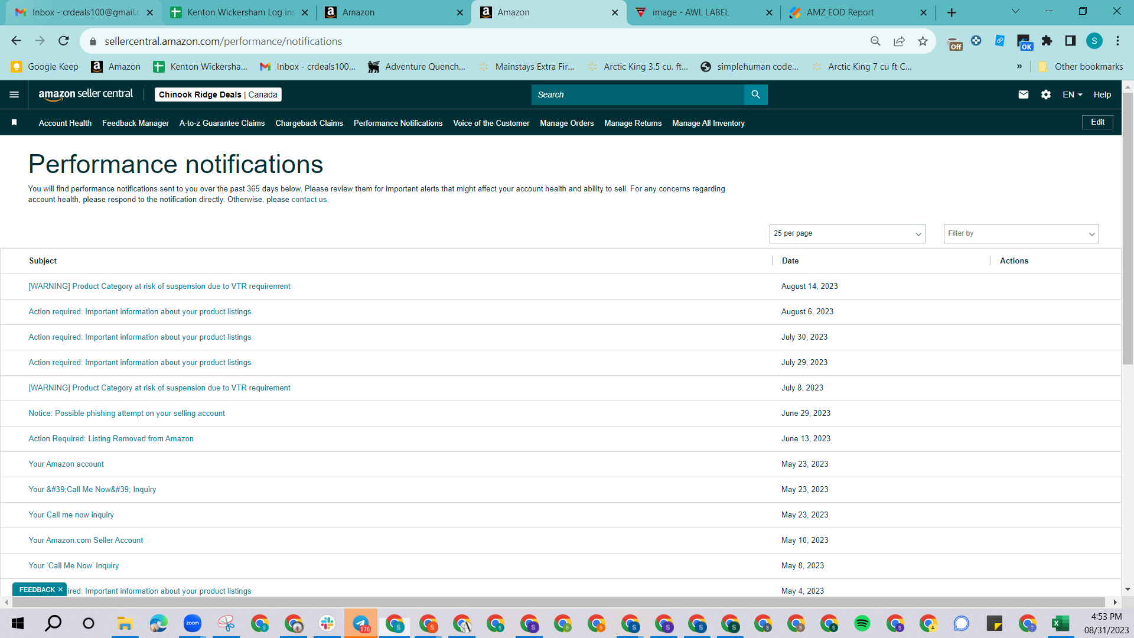
Task: Click the search magnifier button in Seller Central
Action: (755, 95)
